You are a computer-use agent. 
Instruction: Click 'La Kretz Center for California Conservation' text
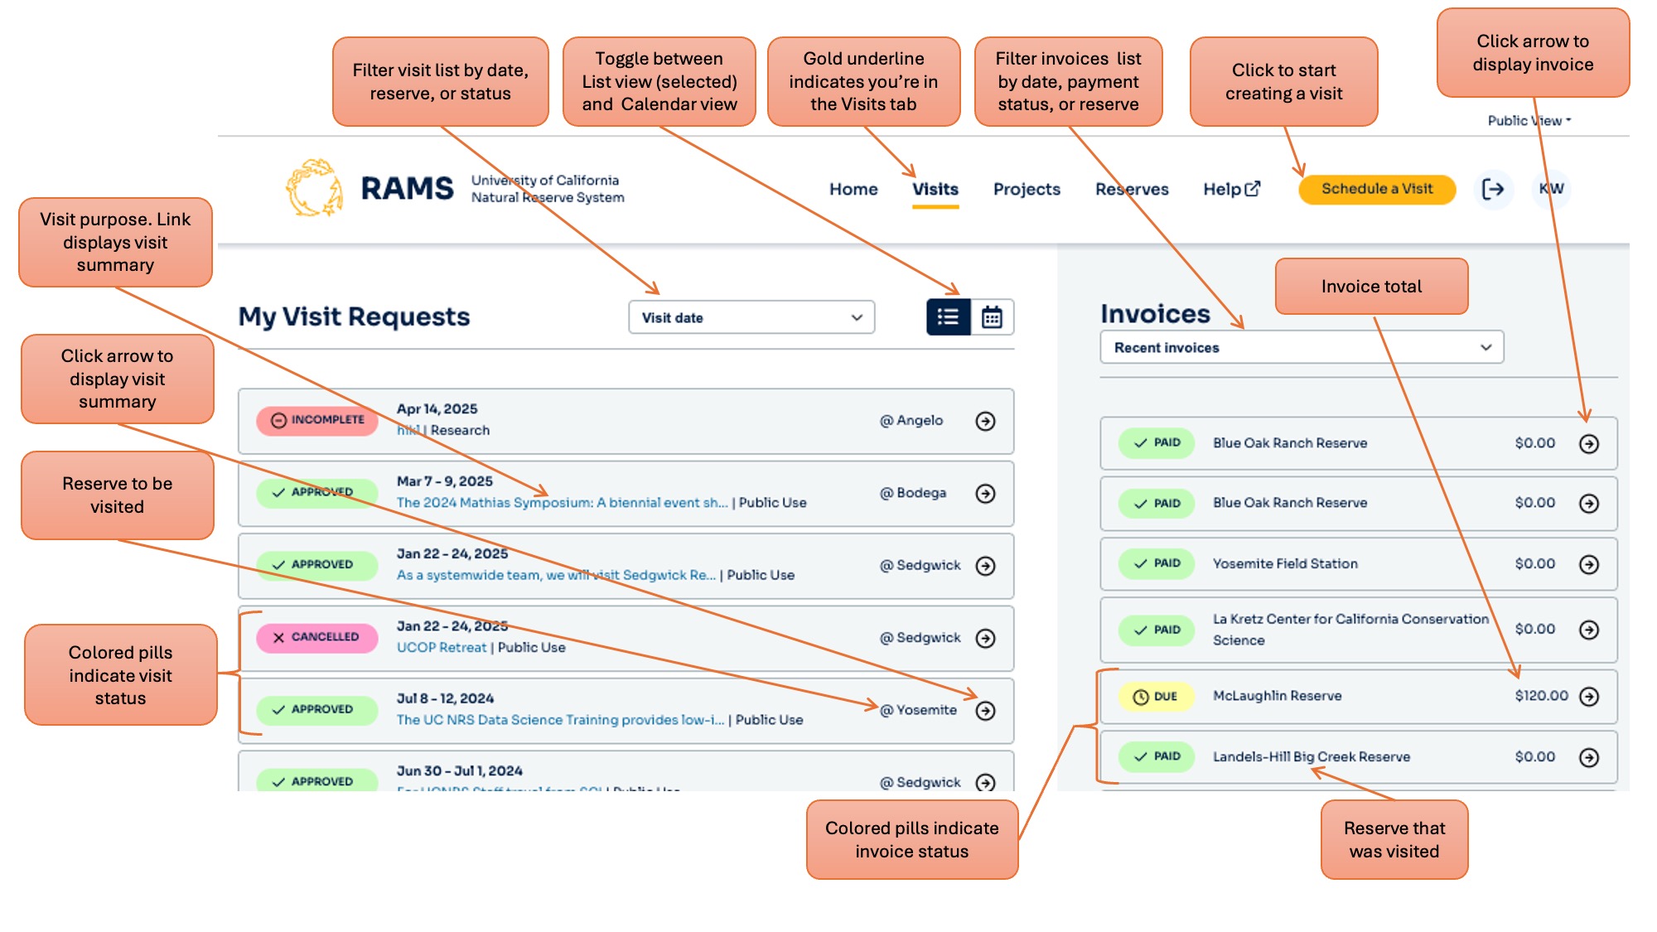1350,619
